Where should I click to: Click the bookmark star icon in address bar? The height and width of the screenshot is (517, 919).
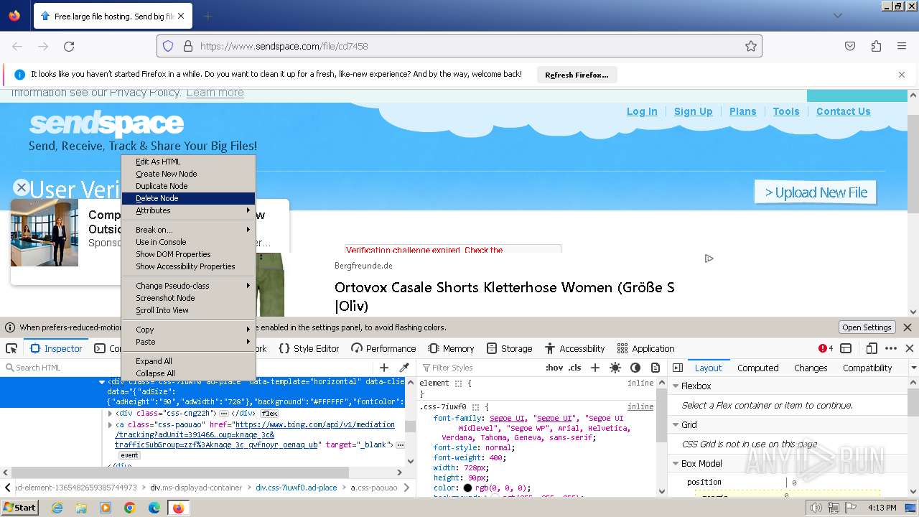(751, 46)
